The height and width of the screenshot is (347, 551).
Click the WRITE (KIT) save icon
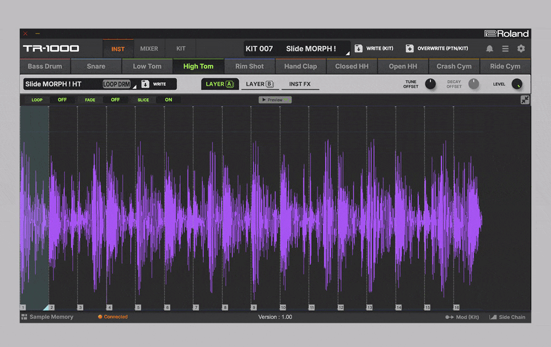(358, 49)
